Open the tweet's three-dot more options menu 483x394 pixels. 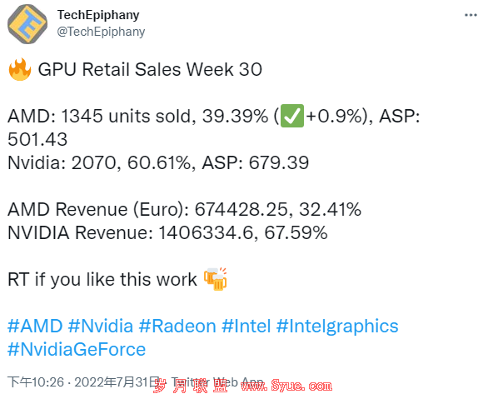[x=471, y=15]
